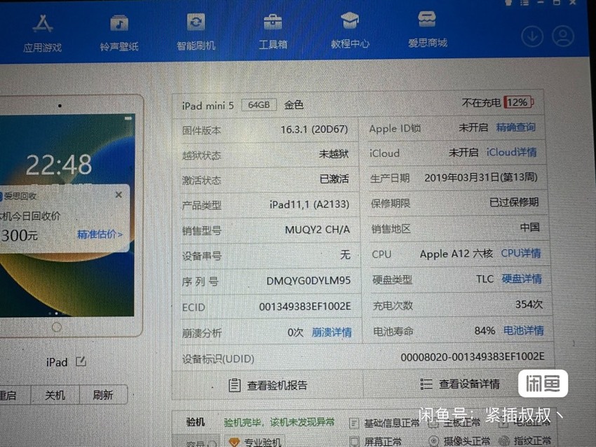Click the 屏幕正常 screen check item
The width and height of the screenshot is (596, 447).
click(376, 441)
